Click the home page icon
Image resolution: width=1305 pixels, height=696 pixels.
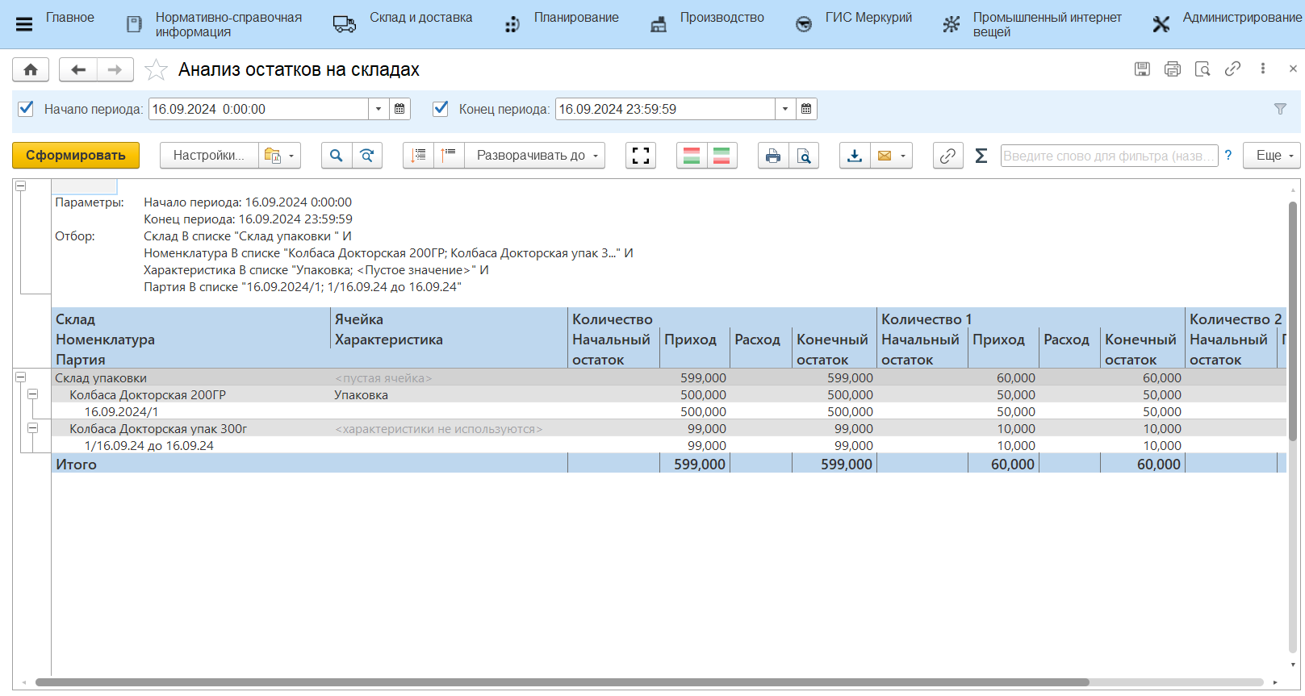pyautogui.click(x=31, y=70)
